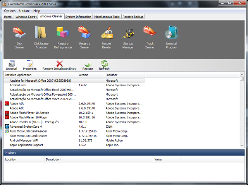Click the Alcor Micro USB Card Reader icon
The image size is (248, 185).
click(7, 131)
